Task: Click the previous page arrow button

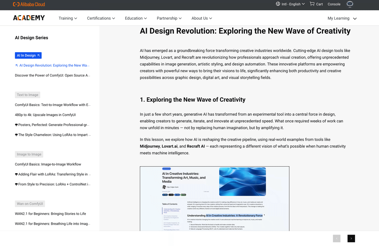Action: pos(337,238)
